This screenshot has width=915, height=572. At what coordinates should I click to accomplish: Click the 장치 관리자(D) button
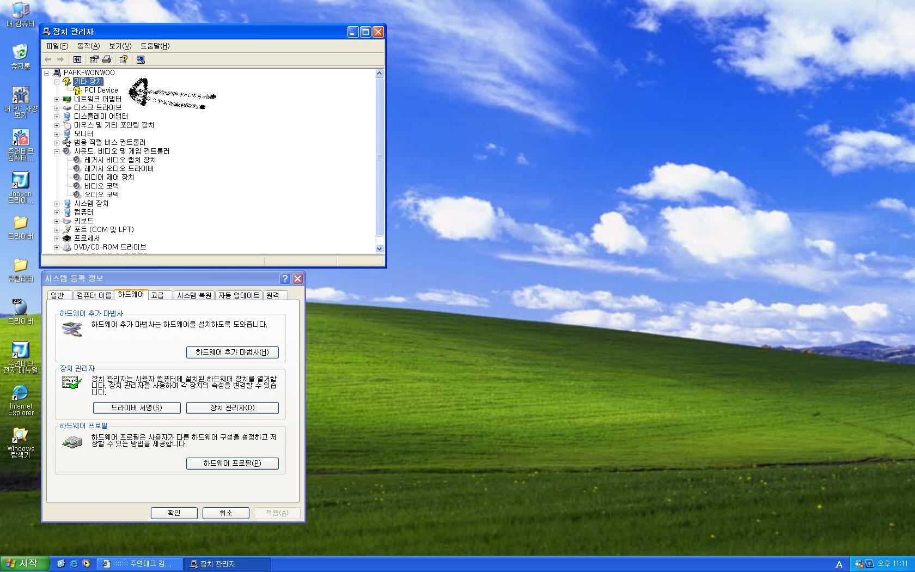click(x=233, y=408)
